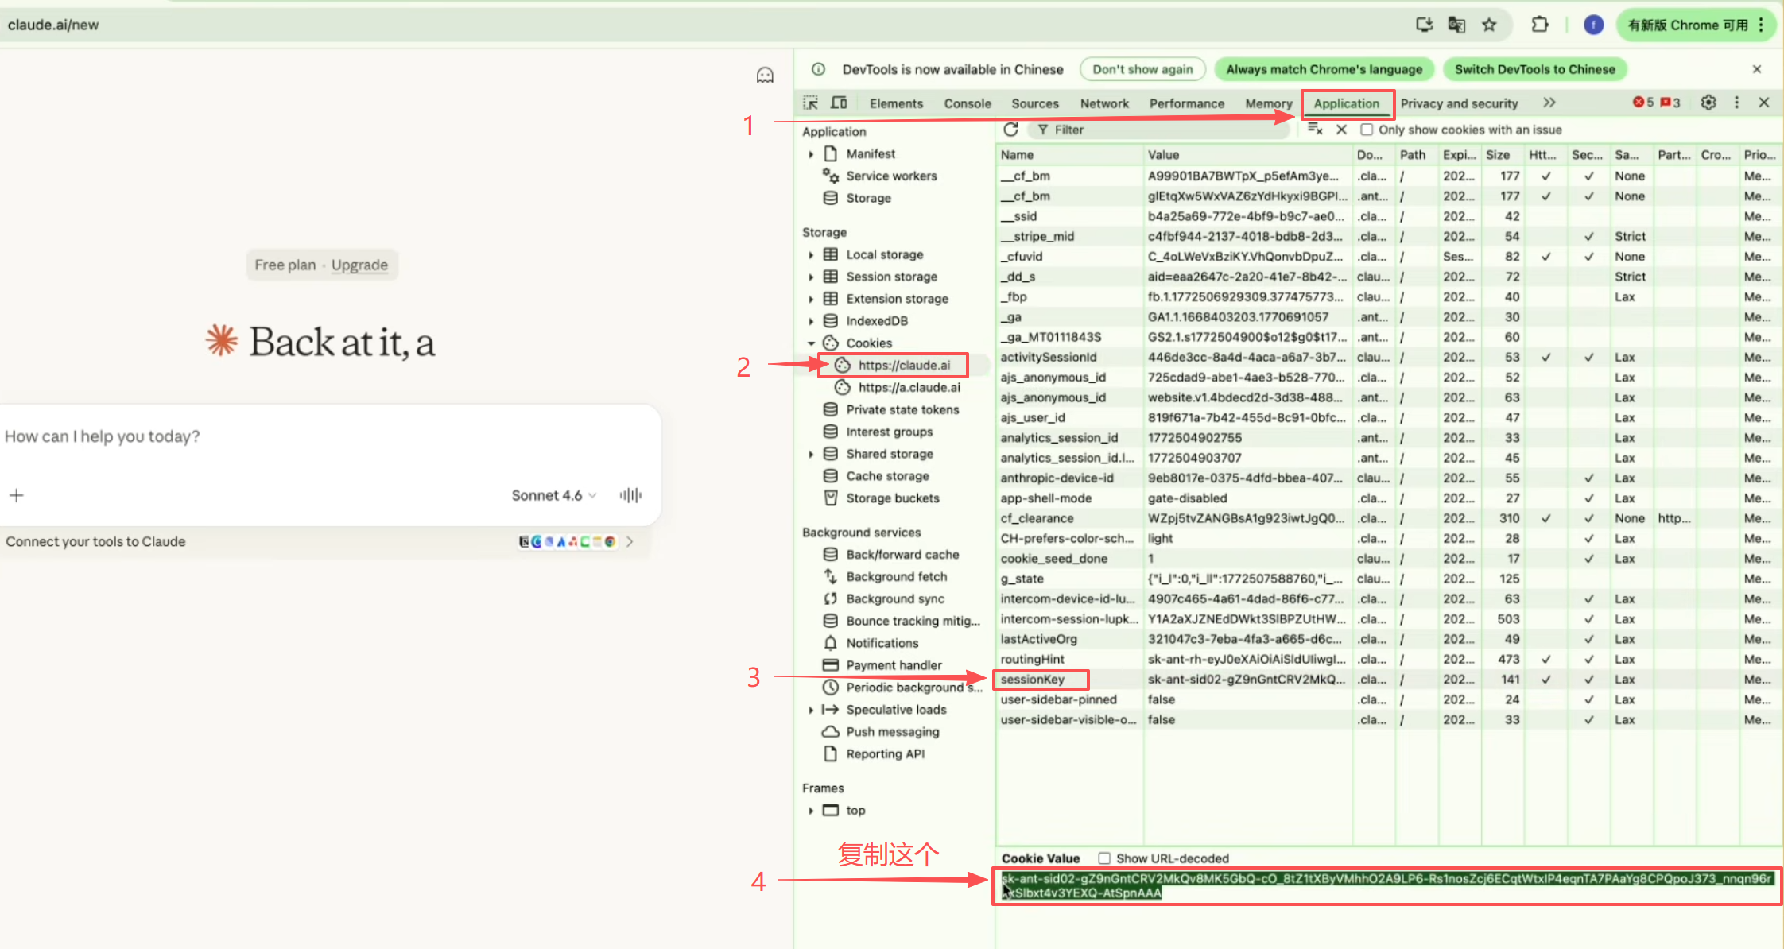Expand Speculative loads tree node
The width and height of the screenshot is (1784, 949).
pyautogui.click(x=811, y=711)
